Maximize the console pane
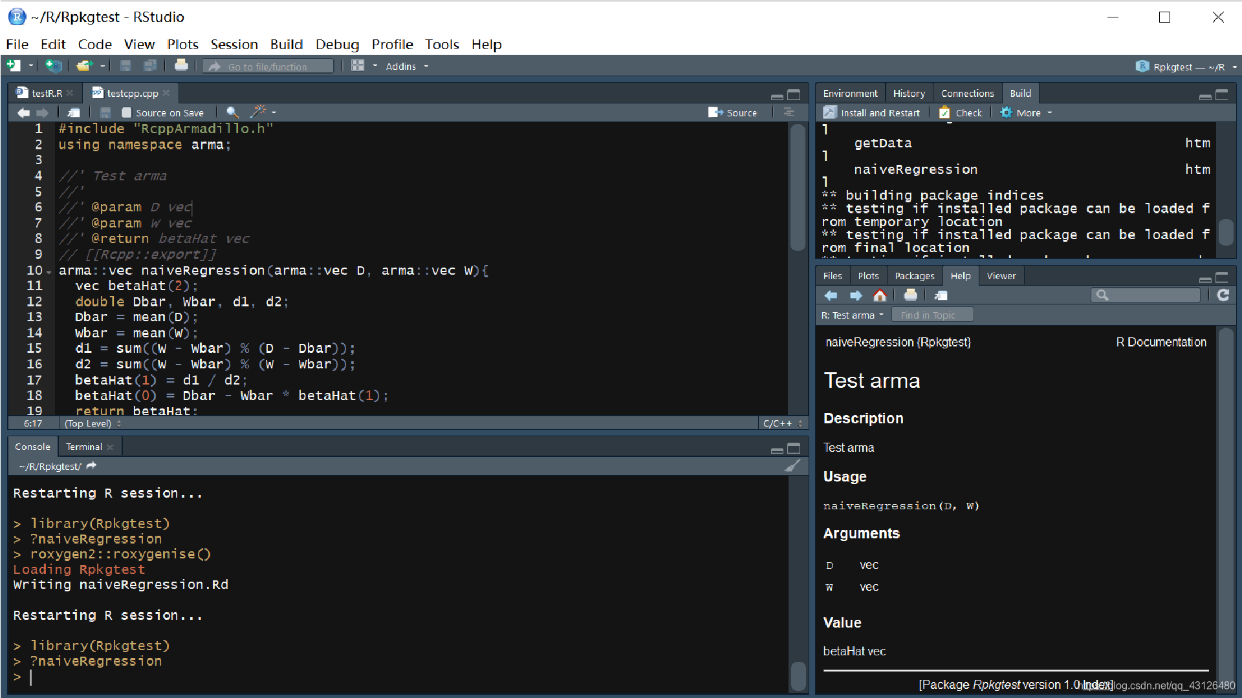1242x698 pixels. (794, 449)
